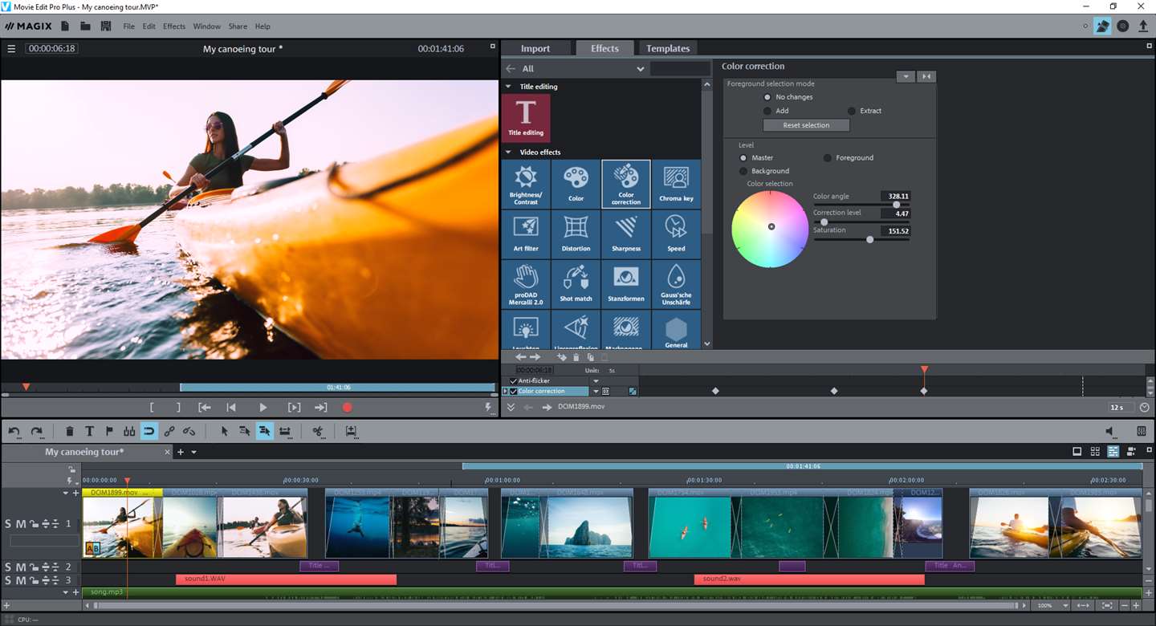This screenshot has width=1156, height=626.
Task: Select the Foreground level radio button
Action: click(x=828, y=158)
